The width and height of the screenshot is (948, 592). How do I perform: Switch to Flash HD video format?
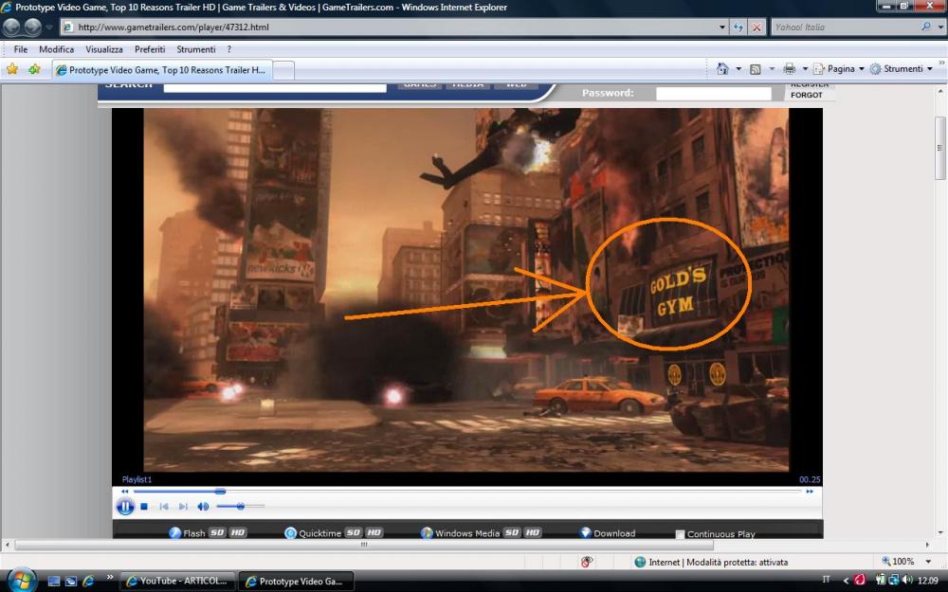pyautogui.click(x=238, y=533)
